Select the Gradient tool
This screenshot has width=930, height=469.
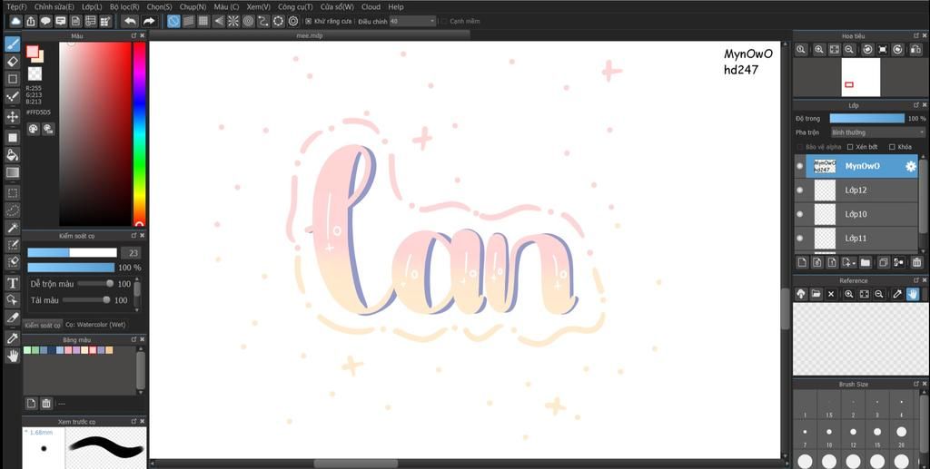13,173
